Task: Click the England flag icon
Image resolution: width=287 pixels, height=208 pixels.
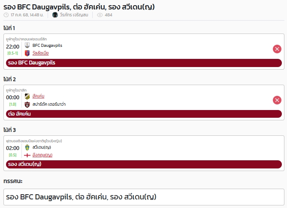Action: point(27,156)
